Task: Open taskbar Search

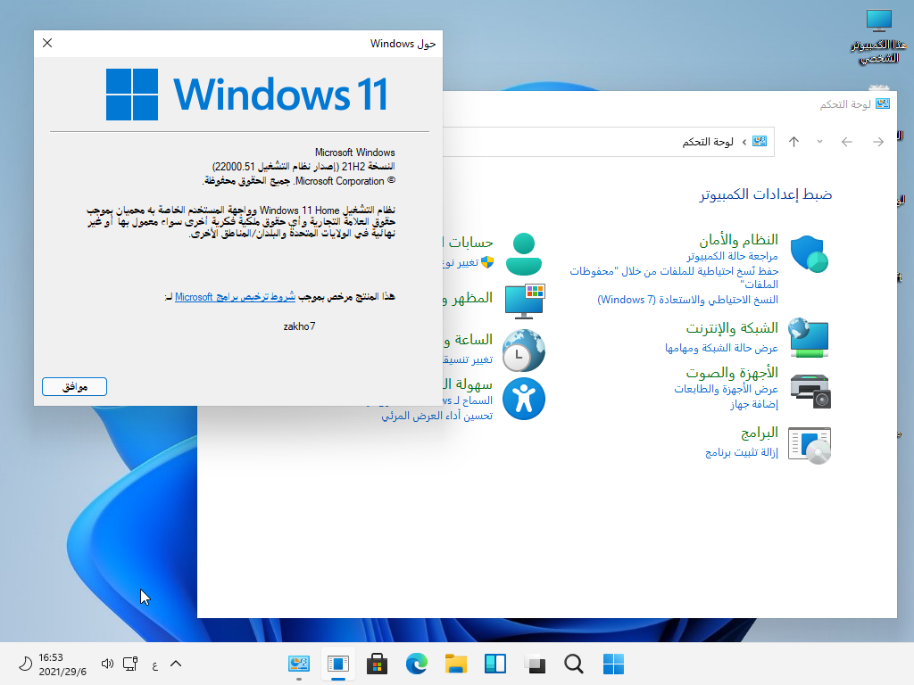Action: (x=574, y=664)
